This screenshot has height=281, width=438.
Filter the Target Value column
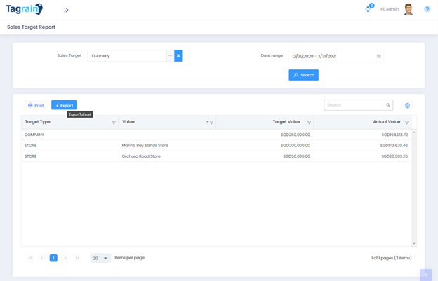click(x=309, y=123)
